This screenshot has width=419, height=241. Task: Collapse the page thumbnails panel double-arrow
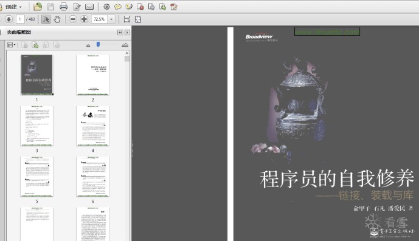pyautogui.click(x=120, y=32)
